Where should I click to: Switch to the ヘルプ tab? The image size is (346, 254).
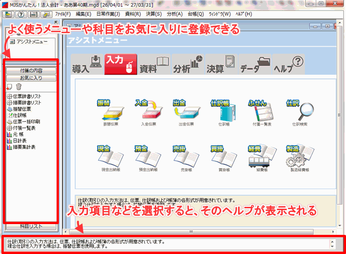tap(288, 64)
